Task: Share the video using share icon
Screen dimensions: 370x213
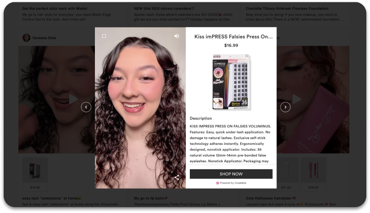Action: click(x=177, y=177)
